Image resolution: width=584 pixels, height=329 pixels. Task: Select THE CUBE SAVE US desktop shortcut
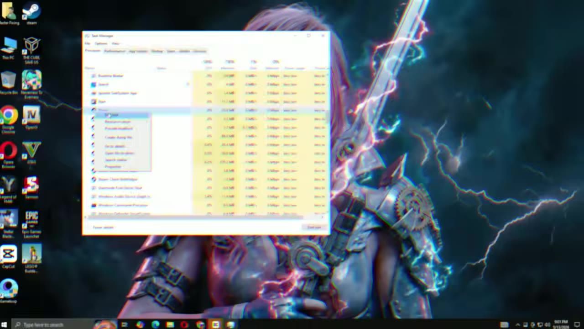point(31,50)
